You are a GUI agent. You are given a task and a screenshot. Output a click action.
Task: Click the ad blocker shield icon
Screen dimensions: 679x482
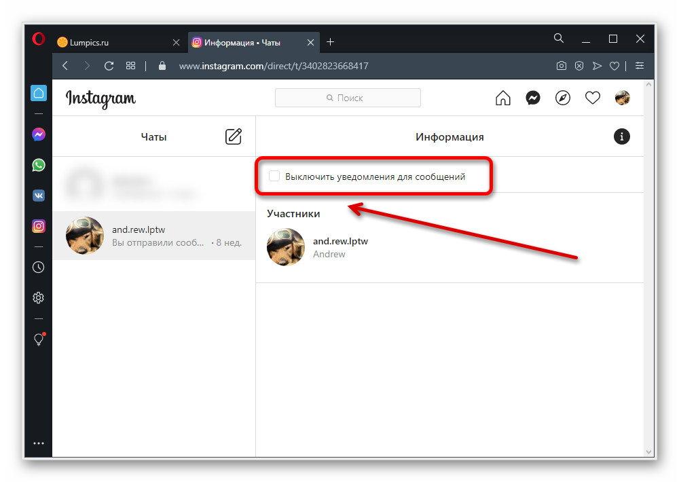pyautogui.click(x=579, y=66)
